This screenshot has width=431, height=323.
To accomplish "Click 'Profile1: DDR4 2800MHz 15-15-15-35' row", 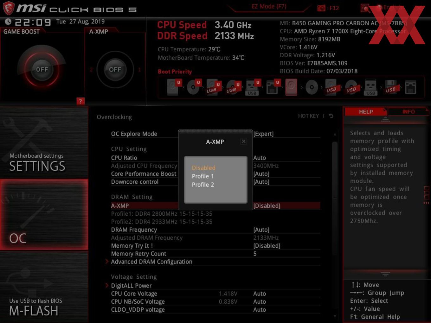I will point(162,214).
